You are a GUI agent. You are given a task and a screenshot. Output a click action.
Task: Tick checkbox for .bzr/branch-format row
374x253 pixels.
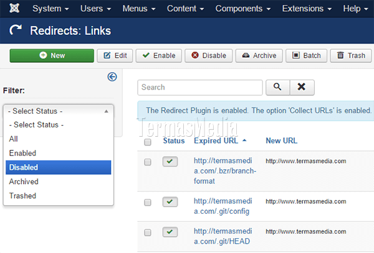148,162
